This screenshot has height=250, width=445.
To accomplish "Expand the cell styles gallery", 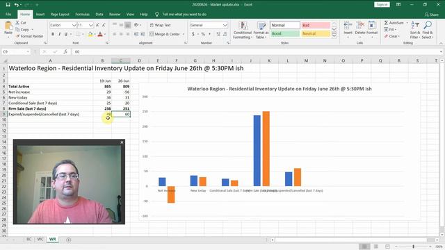I will pos(334,35).
